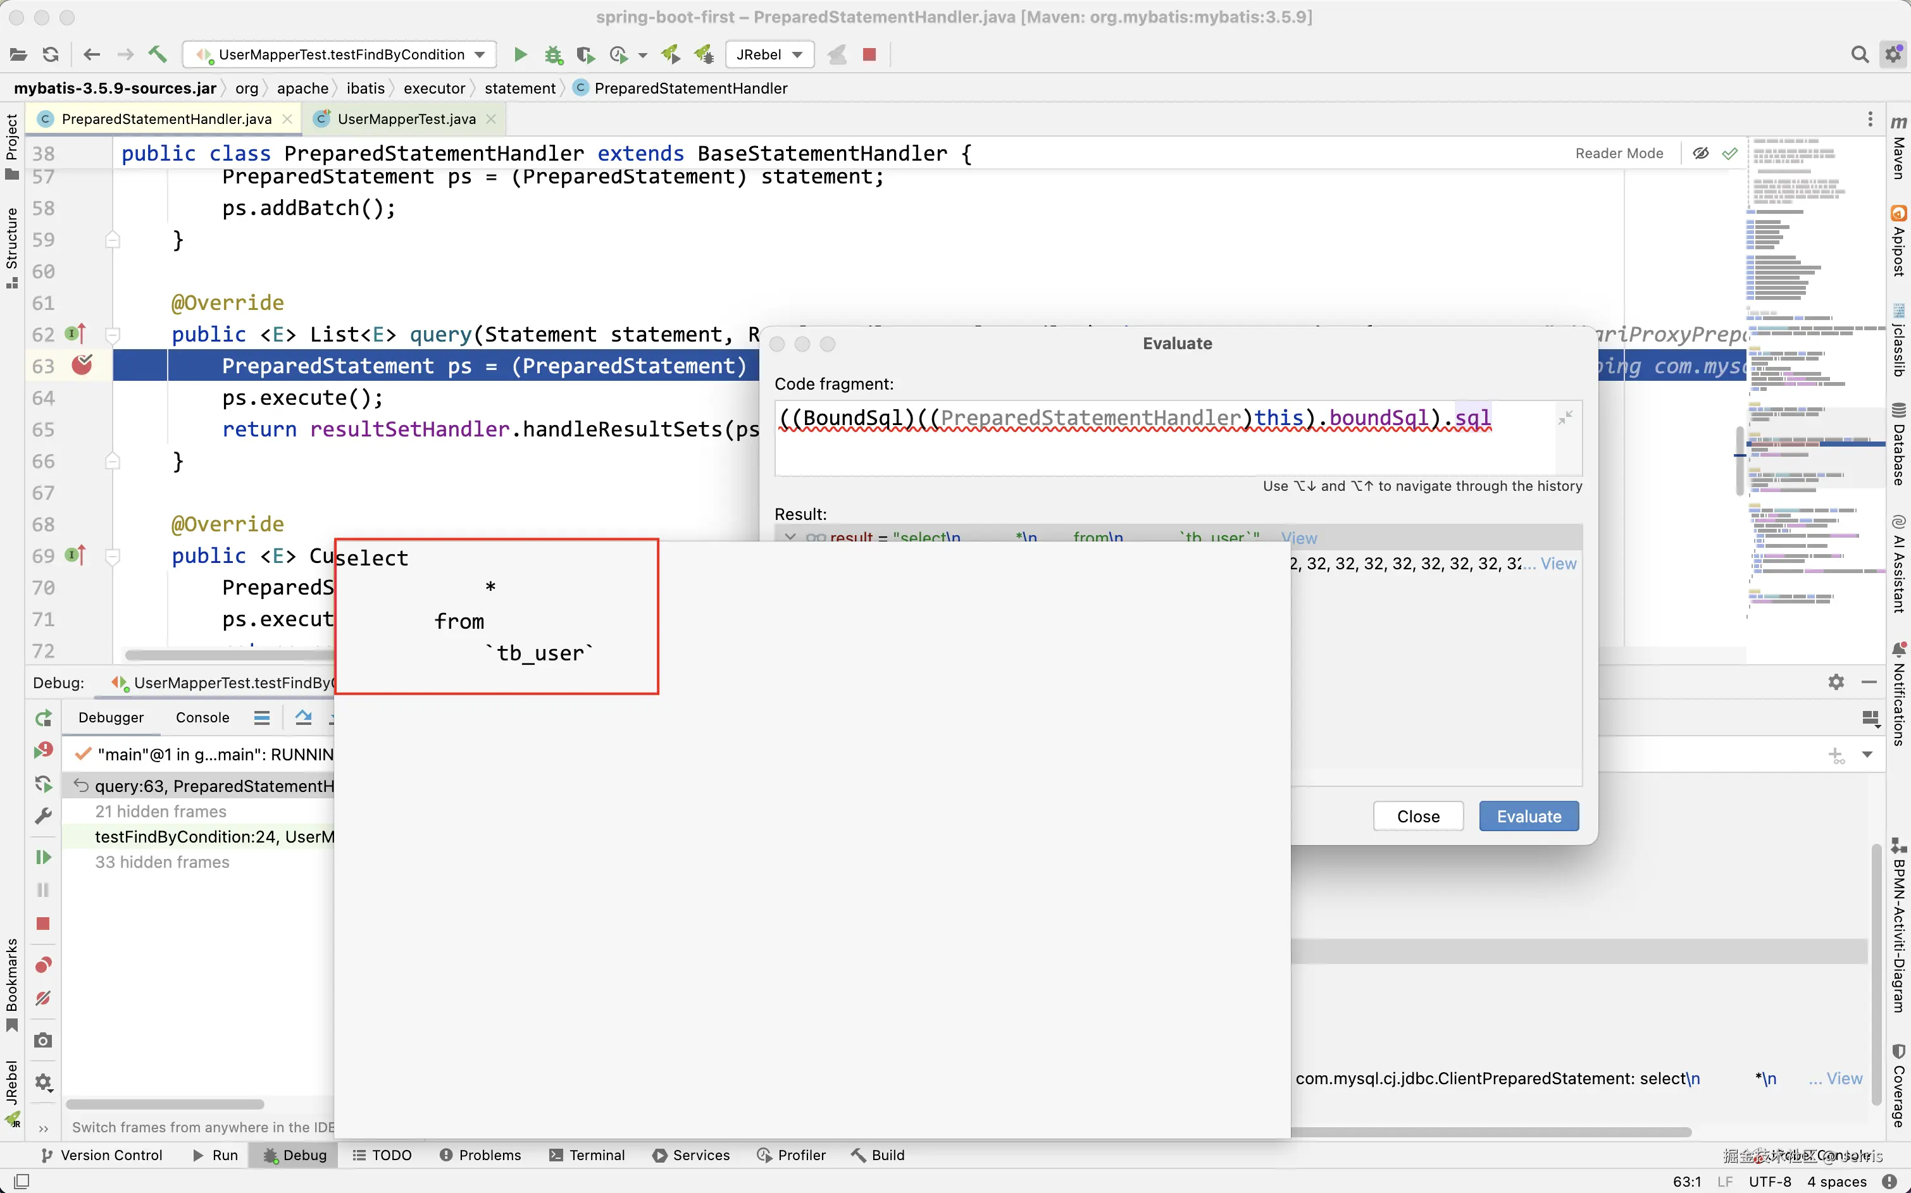1911x1193 pixels.
Task: Stop the debug session from the debug sidebar
Action: (x=44, y=923)
